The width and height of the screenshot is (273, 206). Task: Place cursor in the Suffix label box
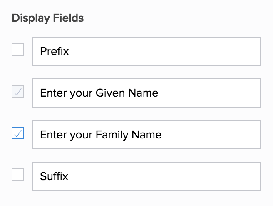[146, 176]
